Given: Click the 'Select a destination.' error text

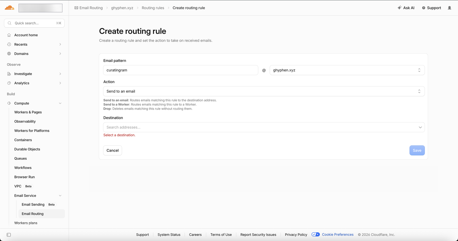Looking at the screenshot, I should (x=119, y=135).
